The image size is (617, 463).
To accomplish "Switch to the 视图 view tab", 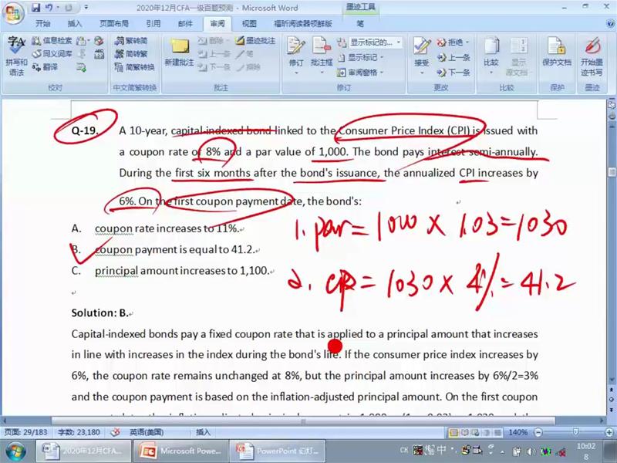I will tap(249, 24).
